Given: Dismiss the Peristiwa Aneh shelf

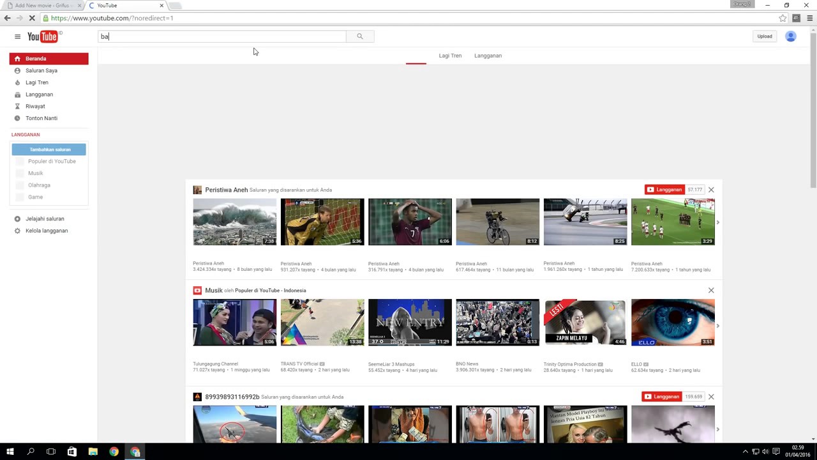Looking at the screenshot, I should pos(711,190).
